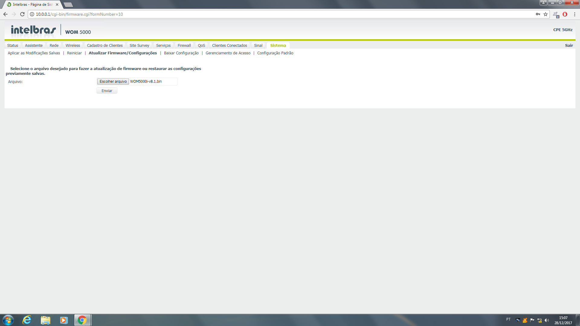This screenshot has height=326, width=580.
Task: Open Clientes Conectados tab
Action: pos(229,46)
